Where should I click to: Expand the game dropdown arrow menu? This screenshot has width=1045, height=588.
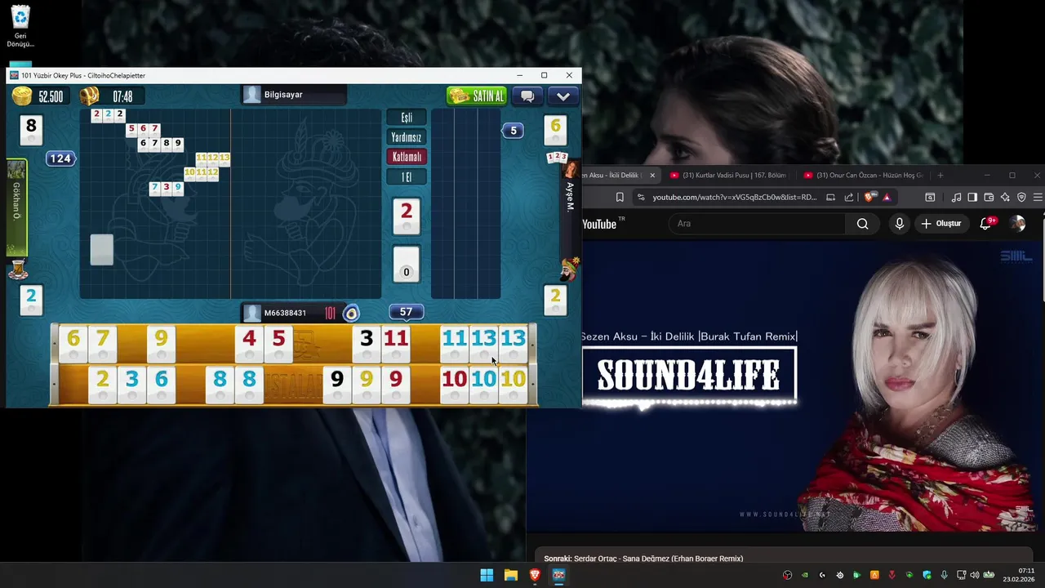tap(563, 96)
